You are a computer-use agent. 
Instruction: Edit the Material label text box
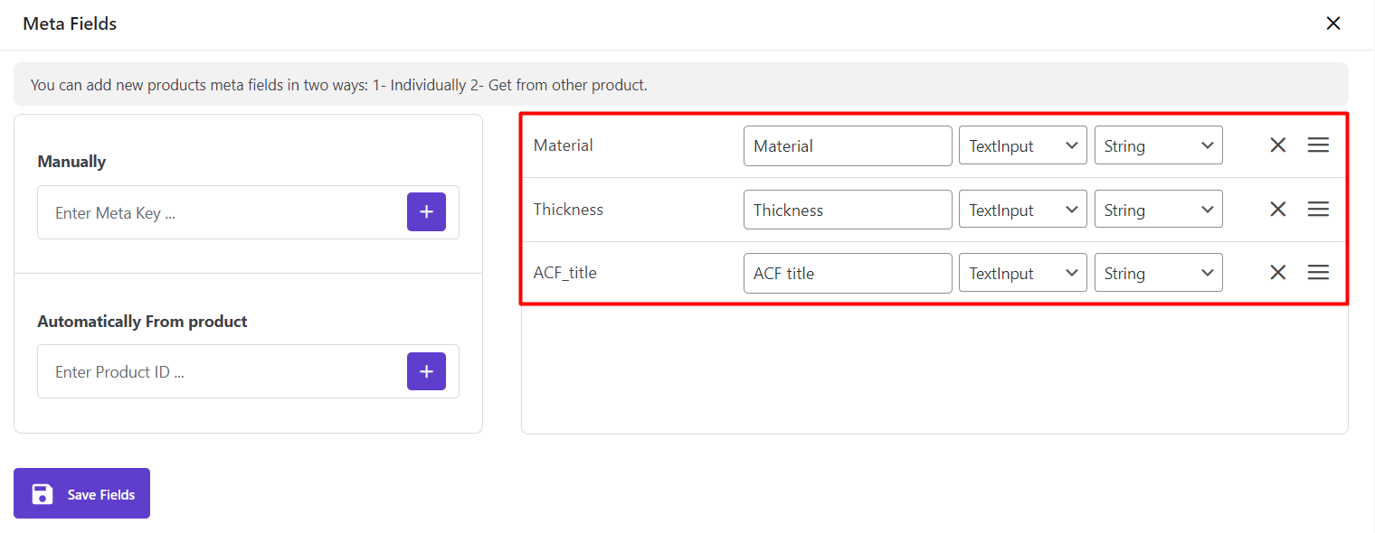click(847, 145)
